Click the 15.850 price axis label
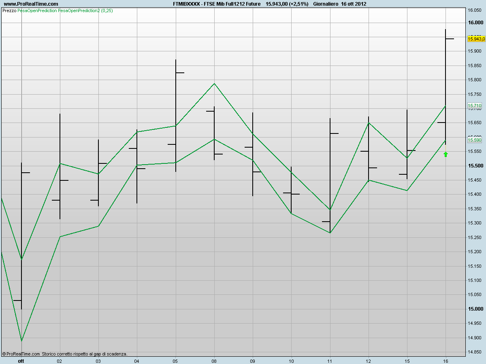486x364 pixels. coord(474,66)
